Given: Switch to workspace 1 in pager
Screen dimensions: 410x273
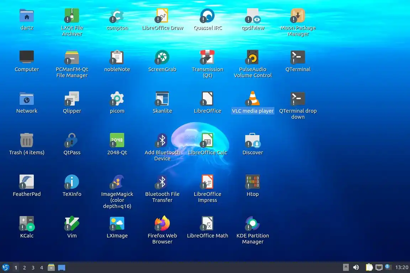Looking at the screenshot, I should tap(16, 268).
